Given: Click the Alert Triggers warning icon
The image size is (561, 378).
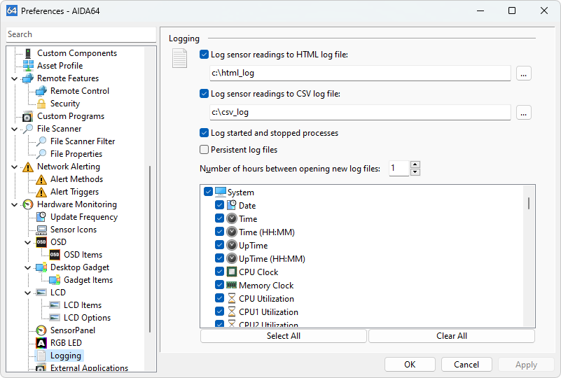Looking at the screenshot, I should (41, 192).
